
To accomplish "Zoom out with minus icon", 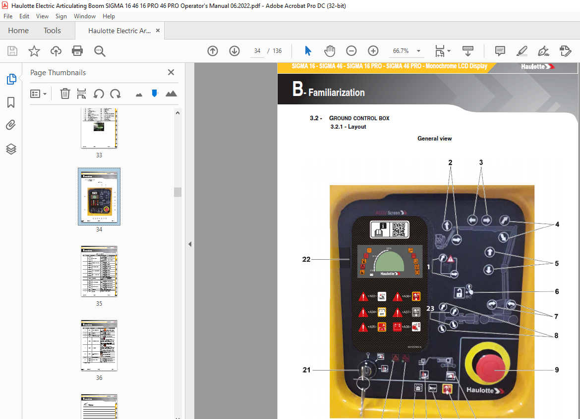I will (351, 51).
